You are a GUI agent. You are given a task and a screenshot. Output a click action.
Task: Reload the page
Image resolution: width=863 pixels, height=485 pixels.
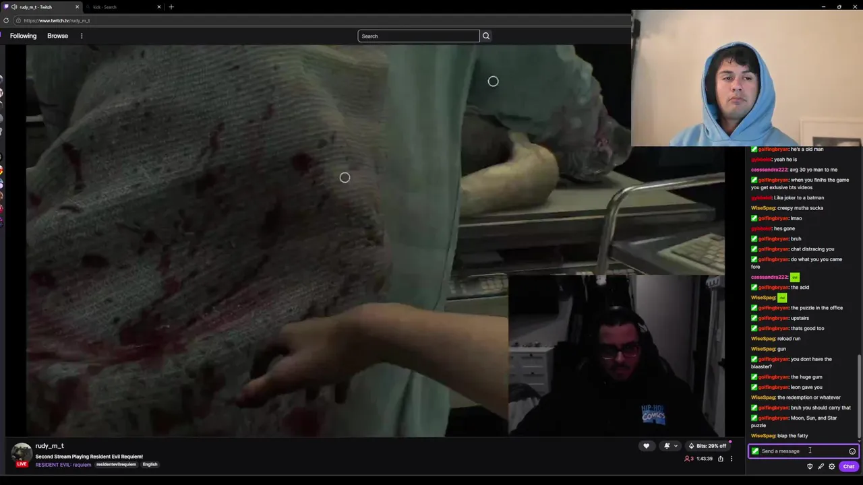point(6,20)
